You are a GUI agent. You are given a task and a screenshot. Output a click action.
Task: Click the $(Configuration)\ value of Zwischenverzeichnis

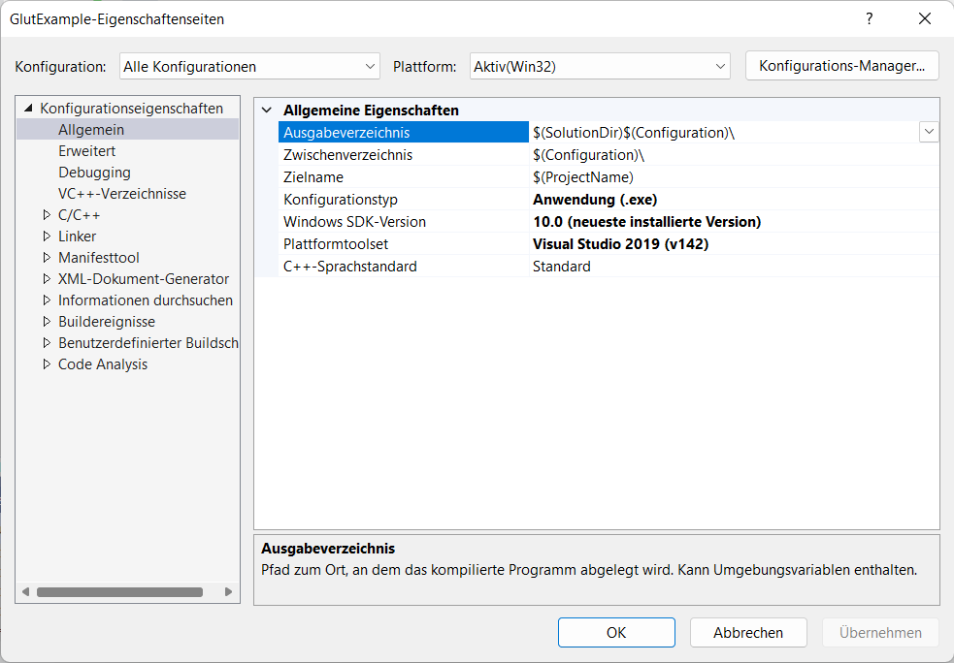pyautogui.click(x=588, y=155)
